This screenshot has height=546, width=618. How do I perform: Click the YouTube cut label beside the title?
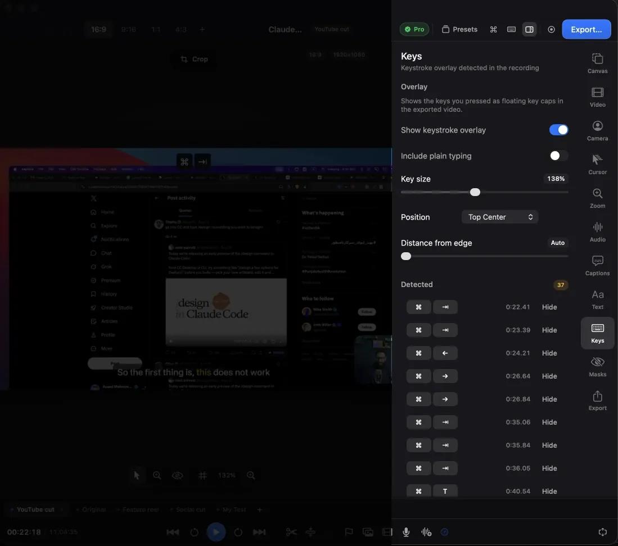coord(331,29)
